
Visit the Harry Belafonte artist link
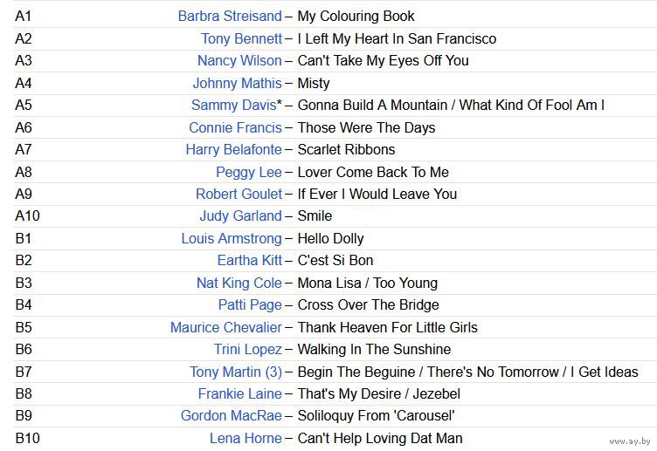point(233,149)
